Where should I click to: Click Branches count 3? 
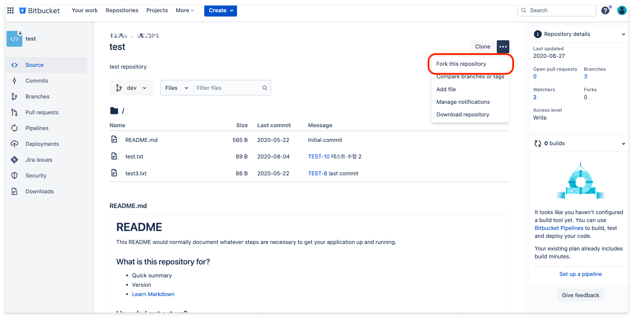point(586,77)
